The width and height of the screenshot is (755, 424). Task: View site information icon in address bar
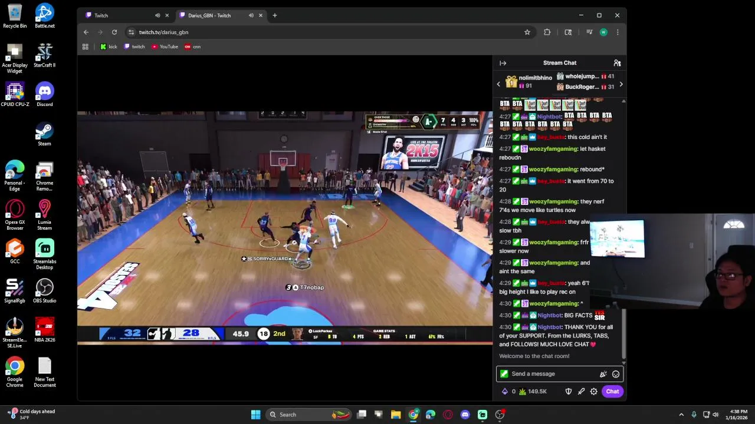pyautogui.click(x=132, y=32)
